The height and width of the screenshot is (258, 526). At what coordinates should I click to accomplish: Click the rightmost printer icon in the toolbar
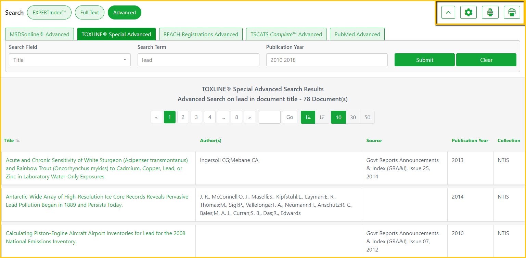point(512,13)
